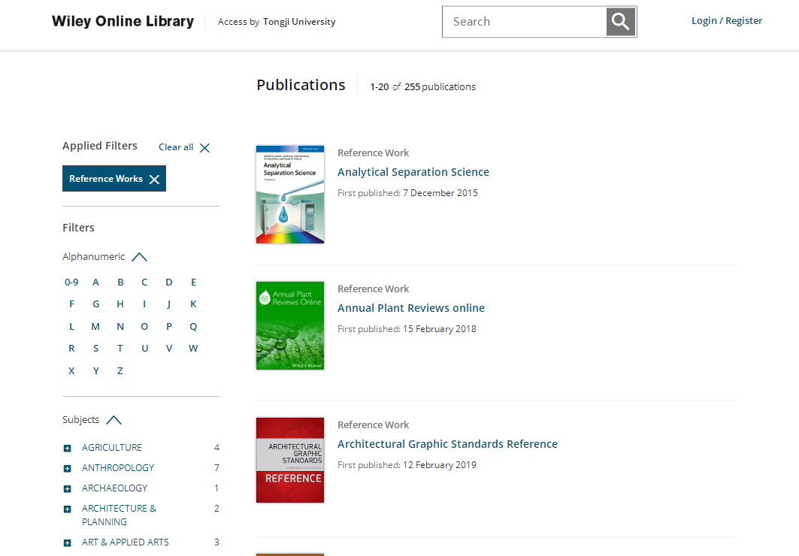Filter publications by letter H
Screen dimensions: 799x556
[x=120, y=304]
